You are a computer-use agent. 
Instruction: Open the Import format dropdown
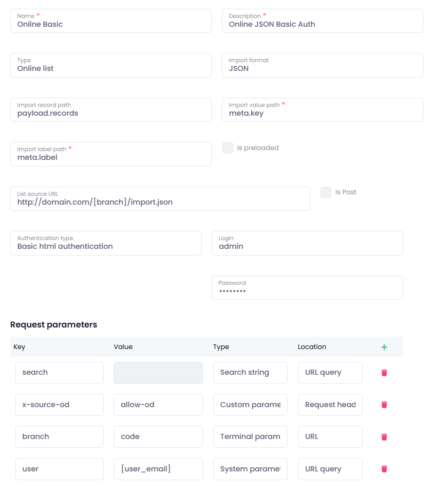tap(322, 65)
